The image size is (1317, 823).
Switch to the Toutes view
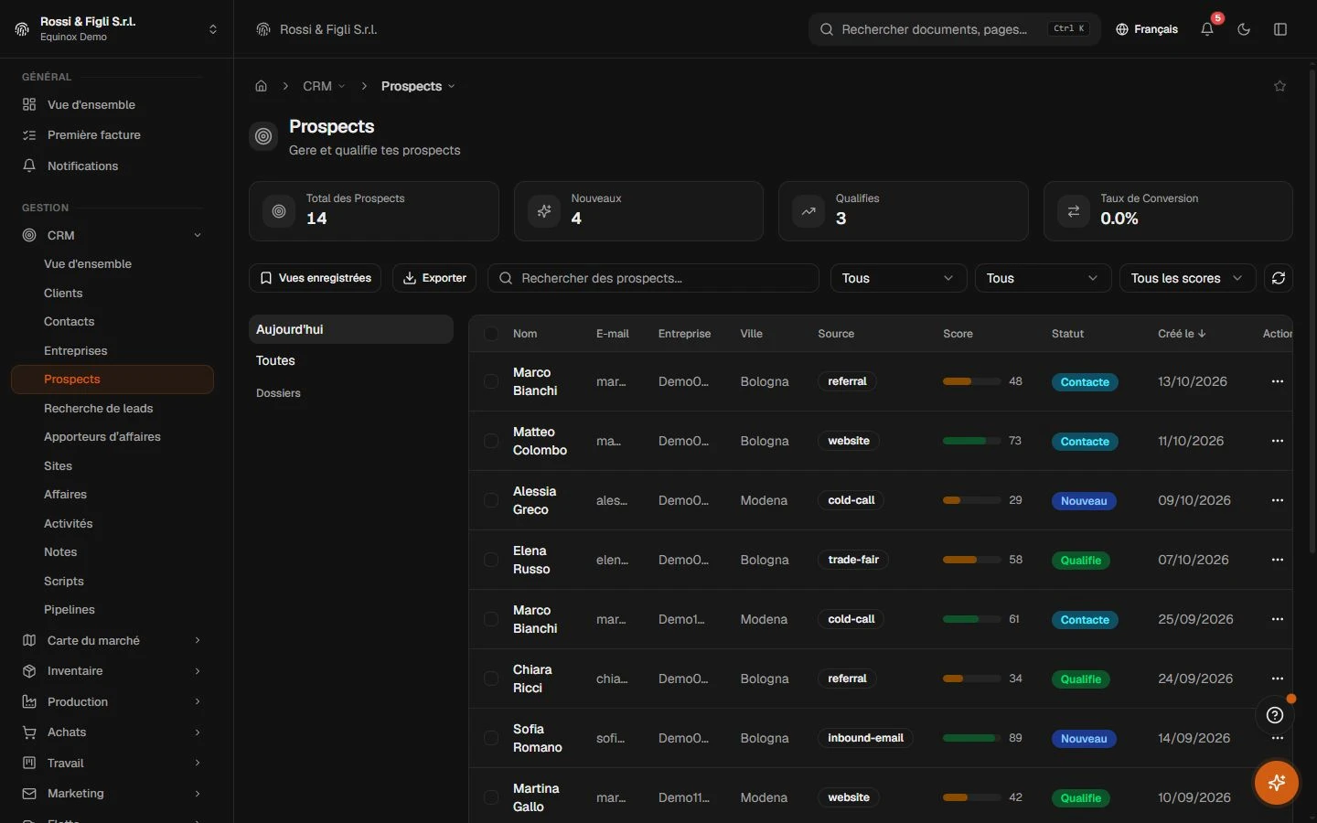tap(351, 360)
